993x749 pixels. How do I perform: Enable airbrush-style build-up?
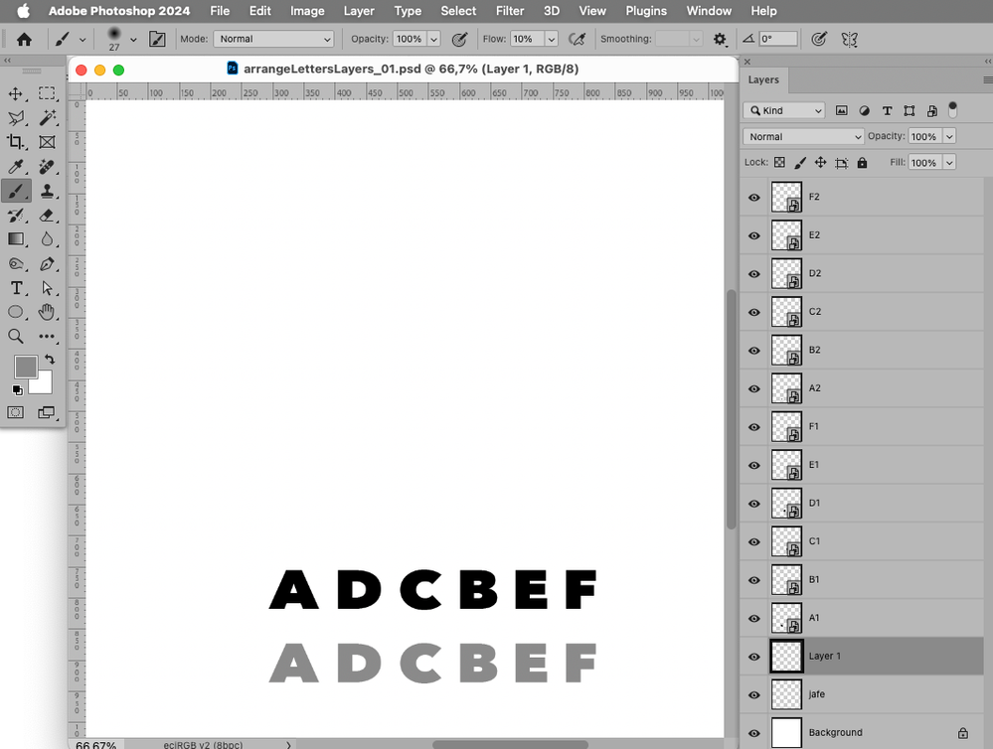click(577, 40)
